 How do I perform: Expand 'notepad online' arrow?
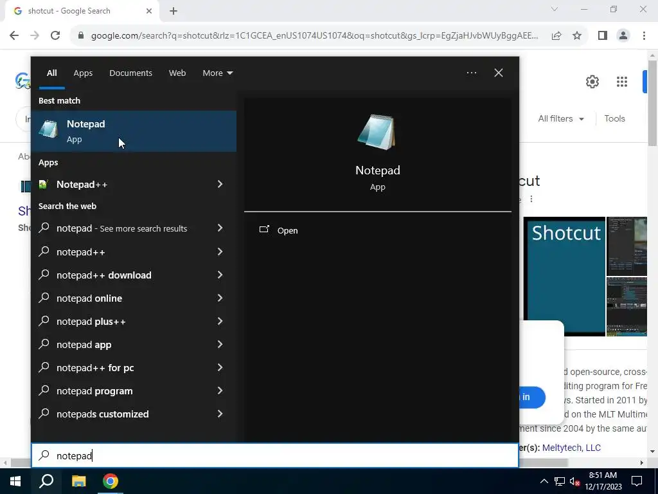220,298
